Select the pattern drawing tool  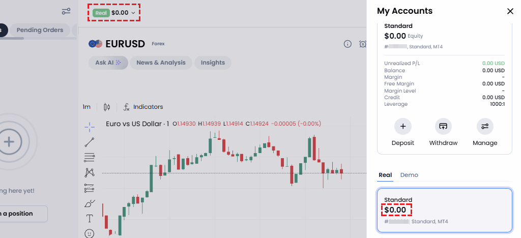[x=90, y=172]
